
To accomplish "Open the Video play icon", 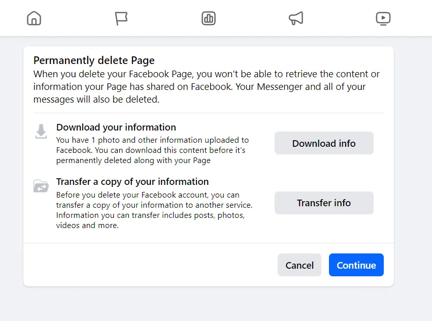I will (383, 18).
